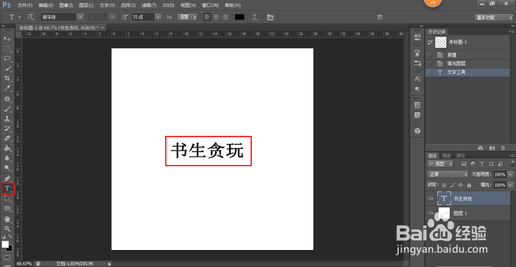The width and height of the screenshot is (516, 267).
Task: Select the Brush tool
Action: click(x=7, y=109)
